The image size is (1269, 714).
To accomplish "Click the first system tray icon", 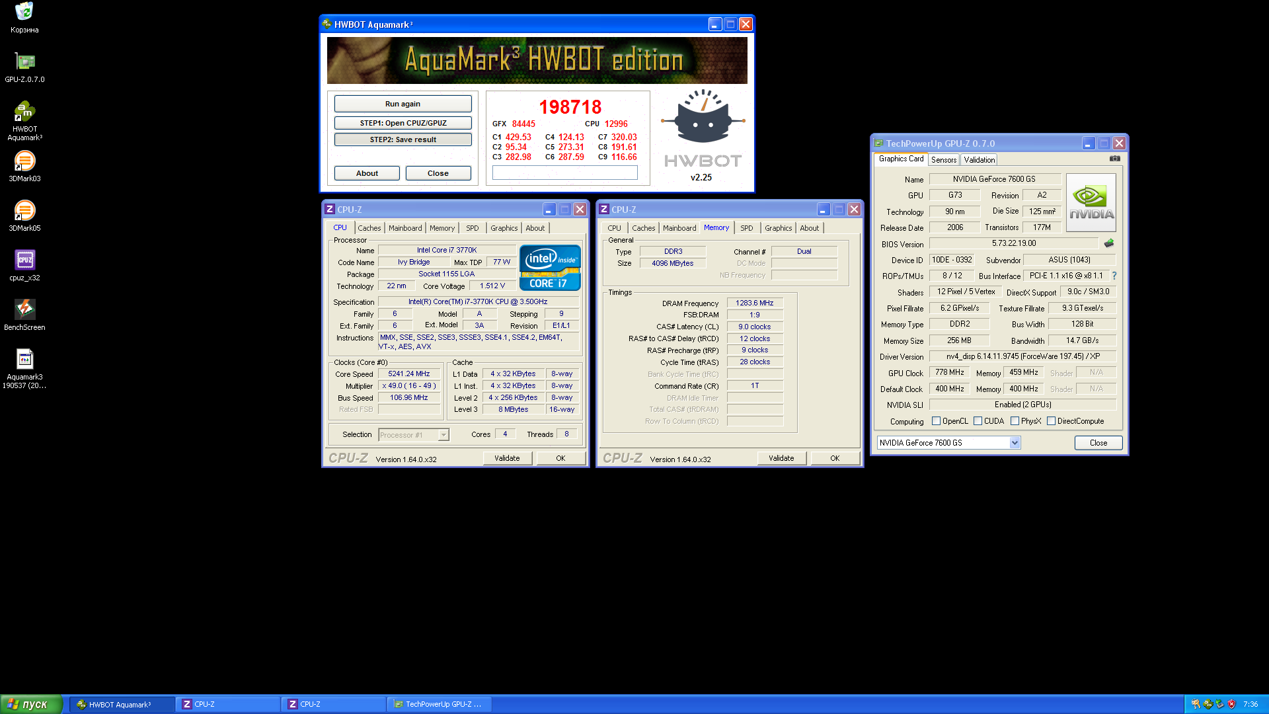I will (1196, 704).
